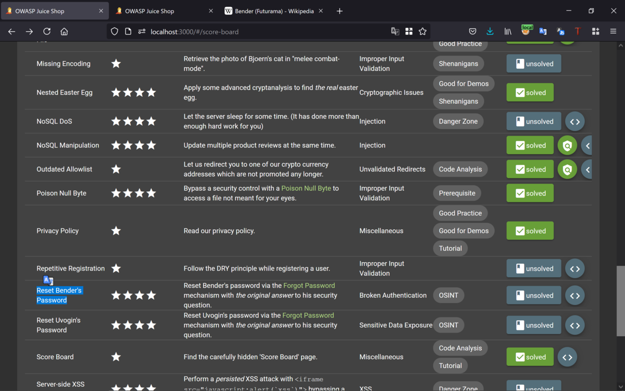Click unsolved status for Repetitive Registration
This screenshot has height=391, width=625.
534,268
